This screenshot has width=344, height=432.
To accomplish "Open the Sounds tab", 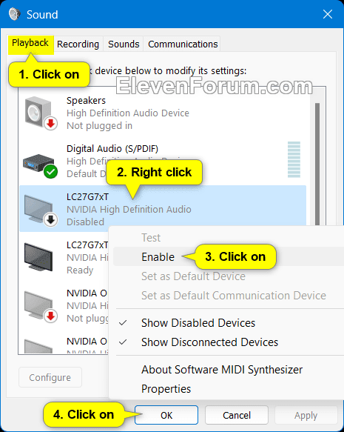I will coord(124,44).
